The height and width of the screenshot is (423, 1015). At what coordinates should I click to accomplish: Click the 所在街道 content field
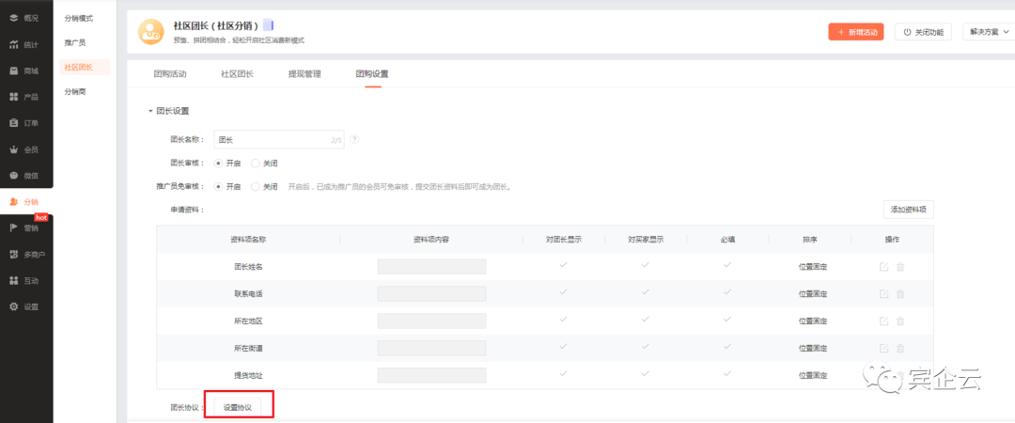431,348
